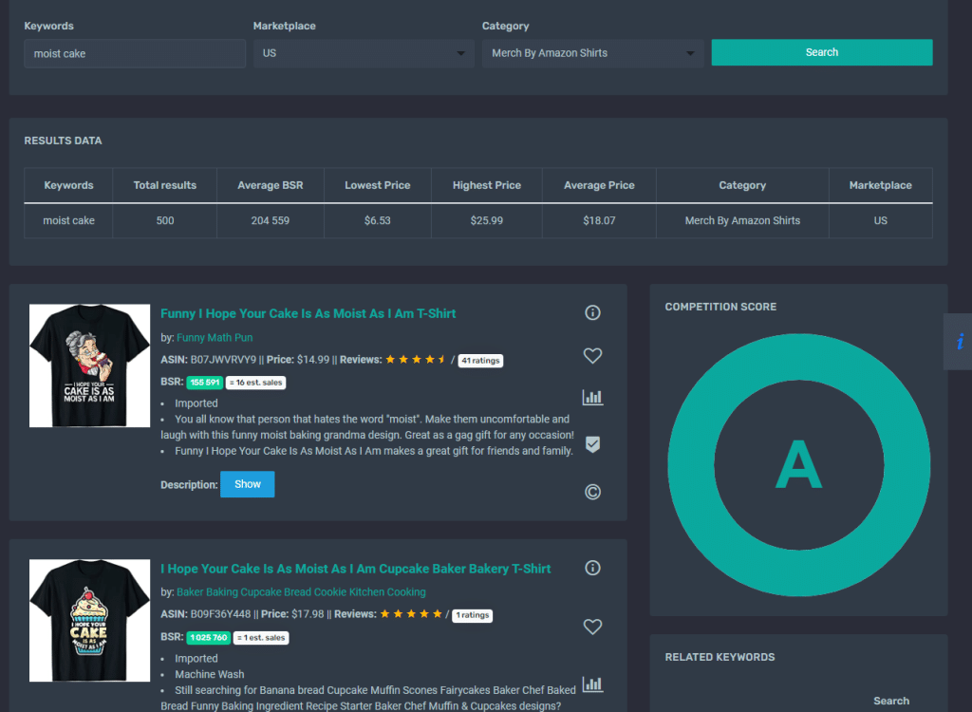Open info icon for Funny Math Pun shirt
Screen dimensions: 972x712
tap(592, 312)
